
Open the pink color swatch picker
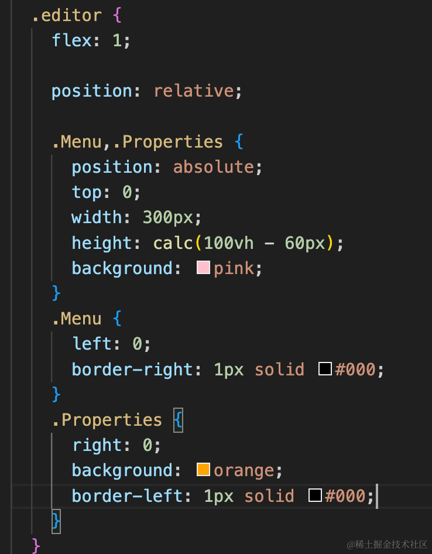203,268
